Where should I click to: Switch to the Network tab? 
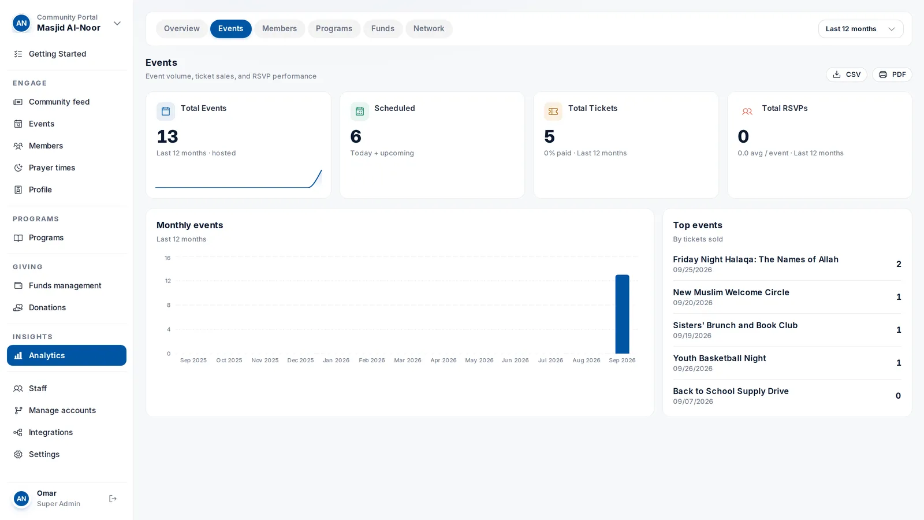(x=429, y=29)
